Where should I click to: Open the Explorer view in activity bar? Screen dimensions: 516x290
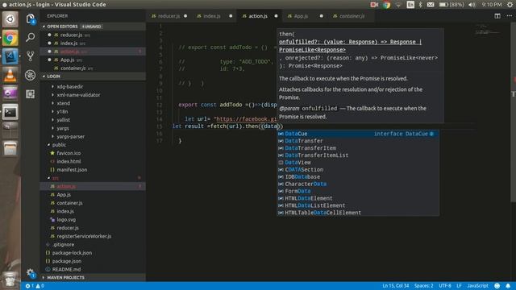pos(31,19)
